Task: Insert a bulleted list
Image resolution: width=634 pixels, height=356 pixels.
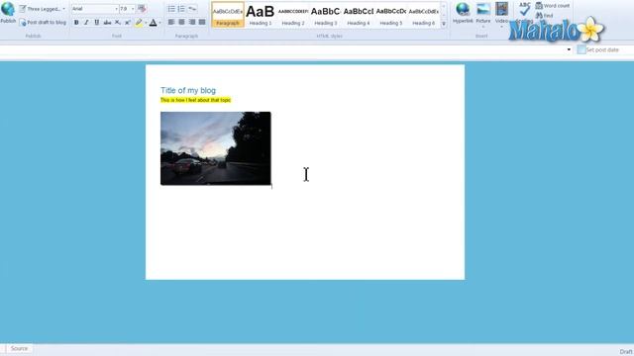Action: pos(171,9)
